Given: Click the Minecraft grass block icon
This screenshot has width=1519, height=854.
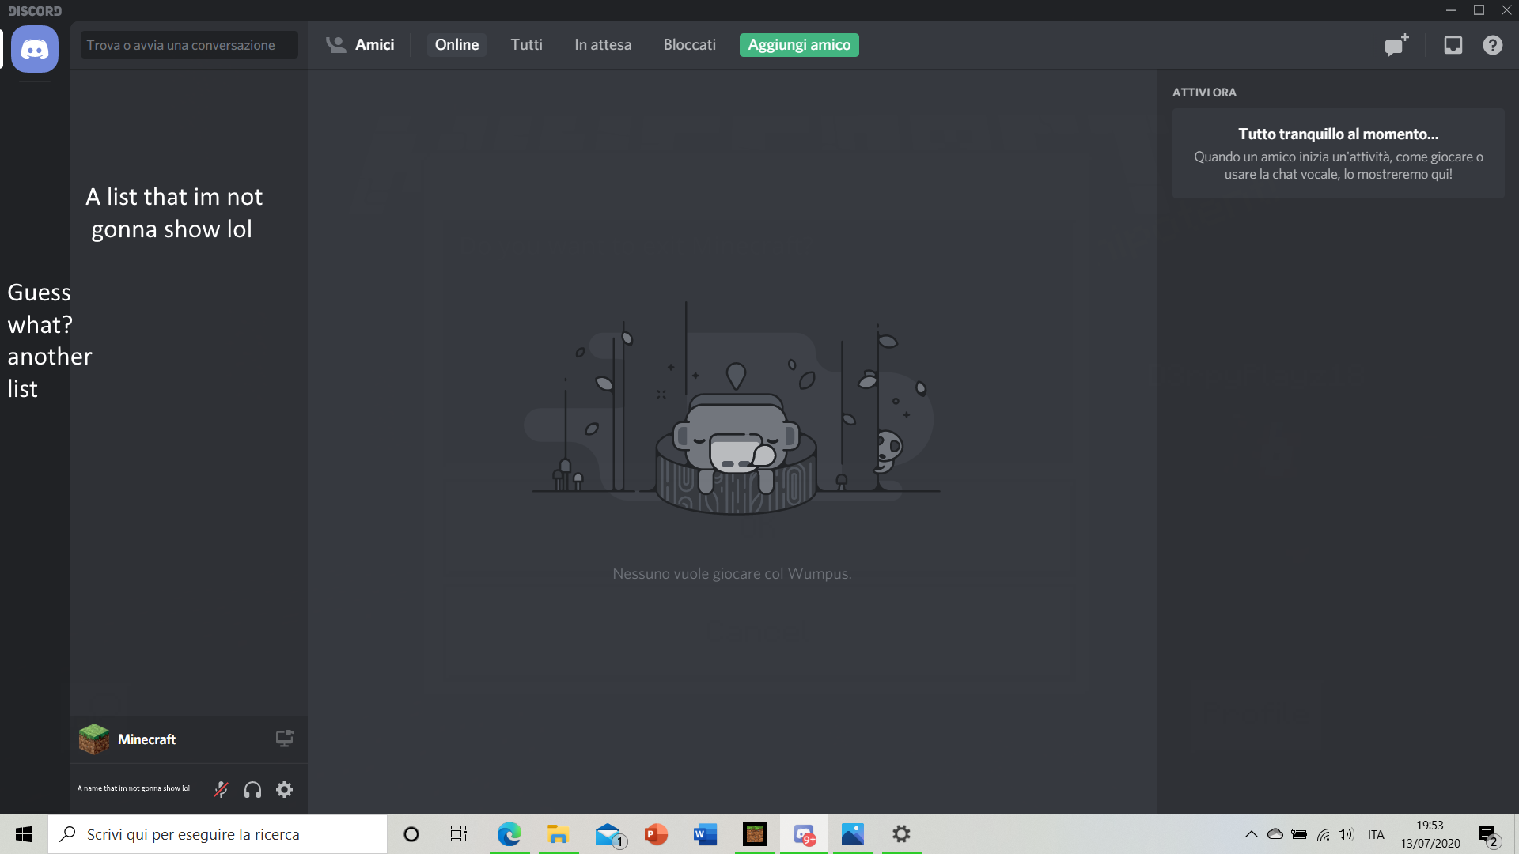Looking at the screenshot, I should coord(94,739).
